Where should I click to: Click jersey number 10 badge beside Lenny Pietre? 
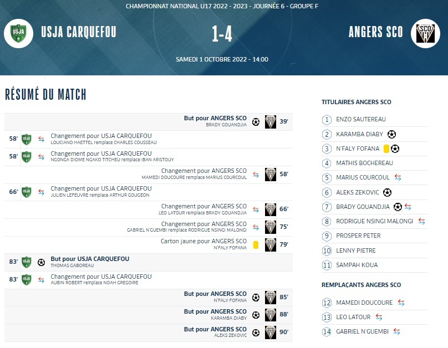[327, 251]
